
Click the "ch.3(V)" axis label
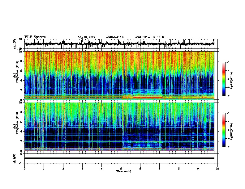(x=15, y=158)
